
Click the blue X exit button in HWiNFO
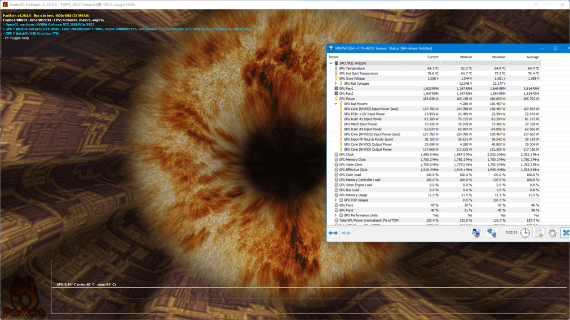(x=565, y=233)
